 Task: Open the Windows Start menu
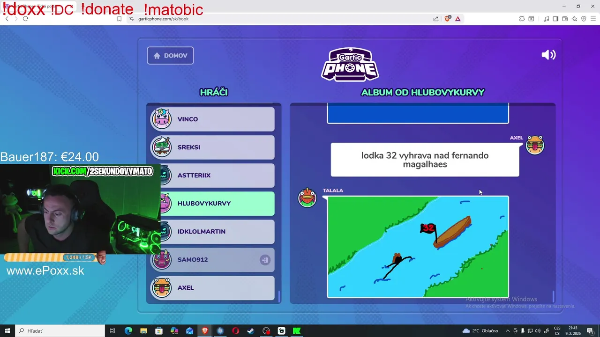point(7,331)
